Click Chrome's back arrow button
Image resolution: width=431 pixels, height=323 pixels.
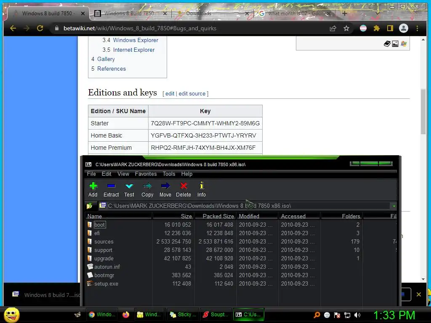[x=13, y=28]
